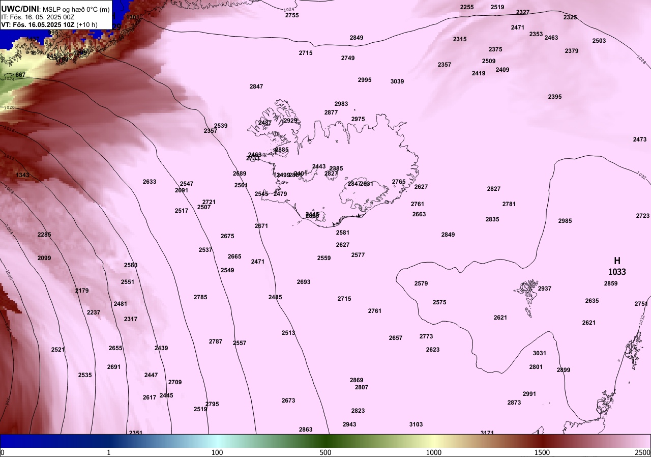Select the 3039 height value north of Iceland

click(x=397, y=81)
